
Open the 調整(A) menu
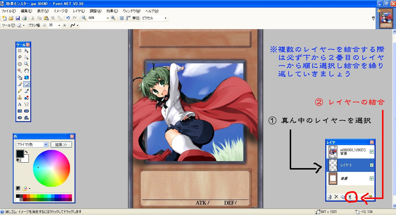click(96, 11)
